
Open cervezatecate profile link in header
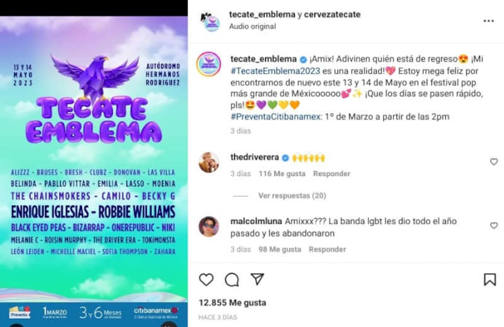(x=332, y=14)
